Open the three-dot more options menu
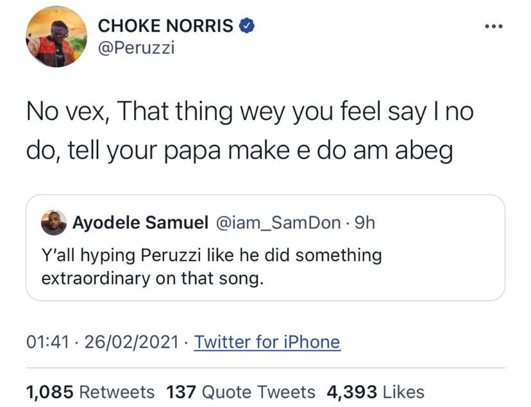The width and height of the screenshot is (531, 407). (494, 26)
